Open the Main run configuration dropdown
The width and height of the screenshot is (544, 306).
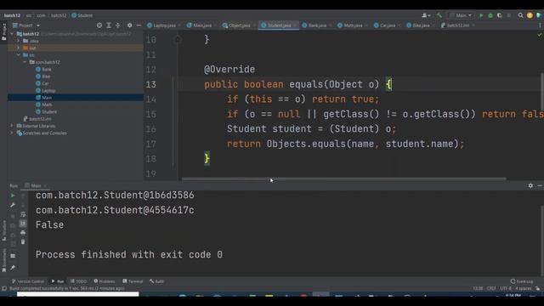(461, 15)
